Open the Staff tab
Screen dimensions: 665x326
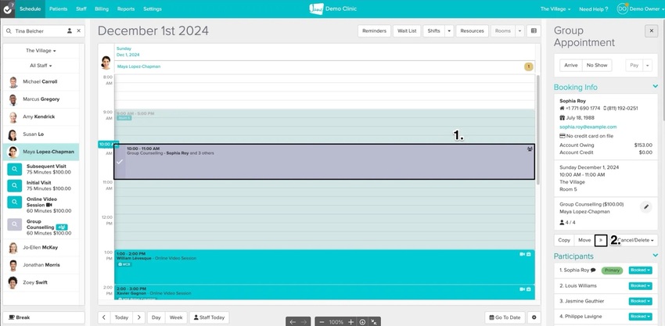(81, 9)
